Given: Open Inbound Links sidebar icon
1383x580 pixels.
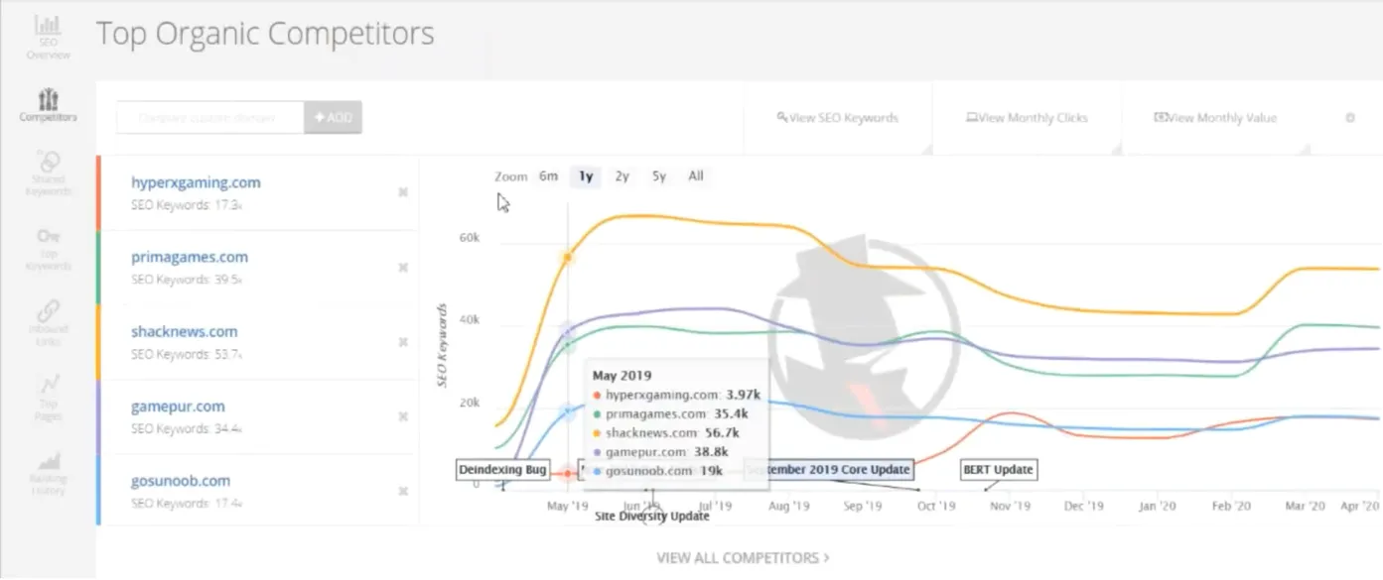Looking at the screenshot, I should (48, 322).
